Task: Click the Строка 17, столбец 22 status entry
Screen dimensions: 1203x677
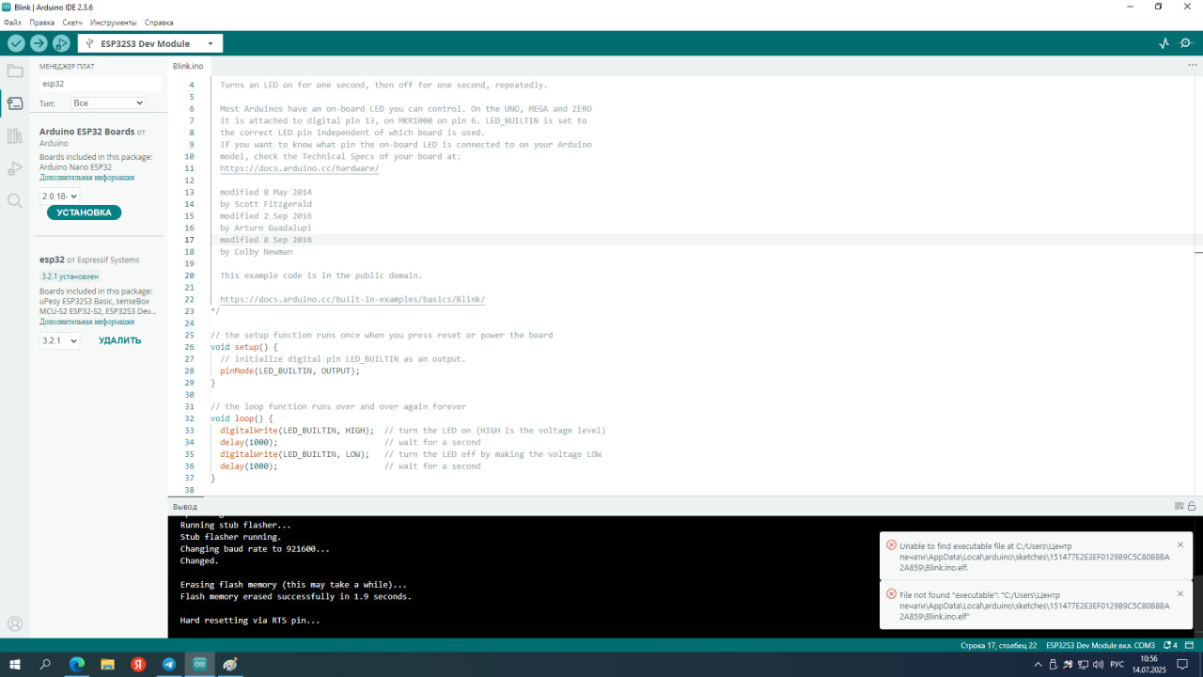Action: tap(999, 646)
